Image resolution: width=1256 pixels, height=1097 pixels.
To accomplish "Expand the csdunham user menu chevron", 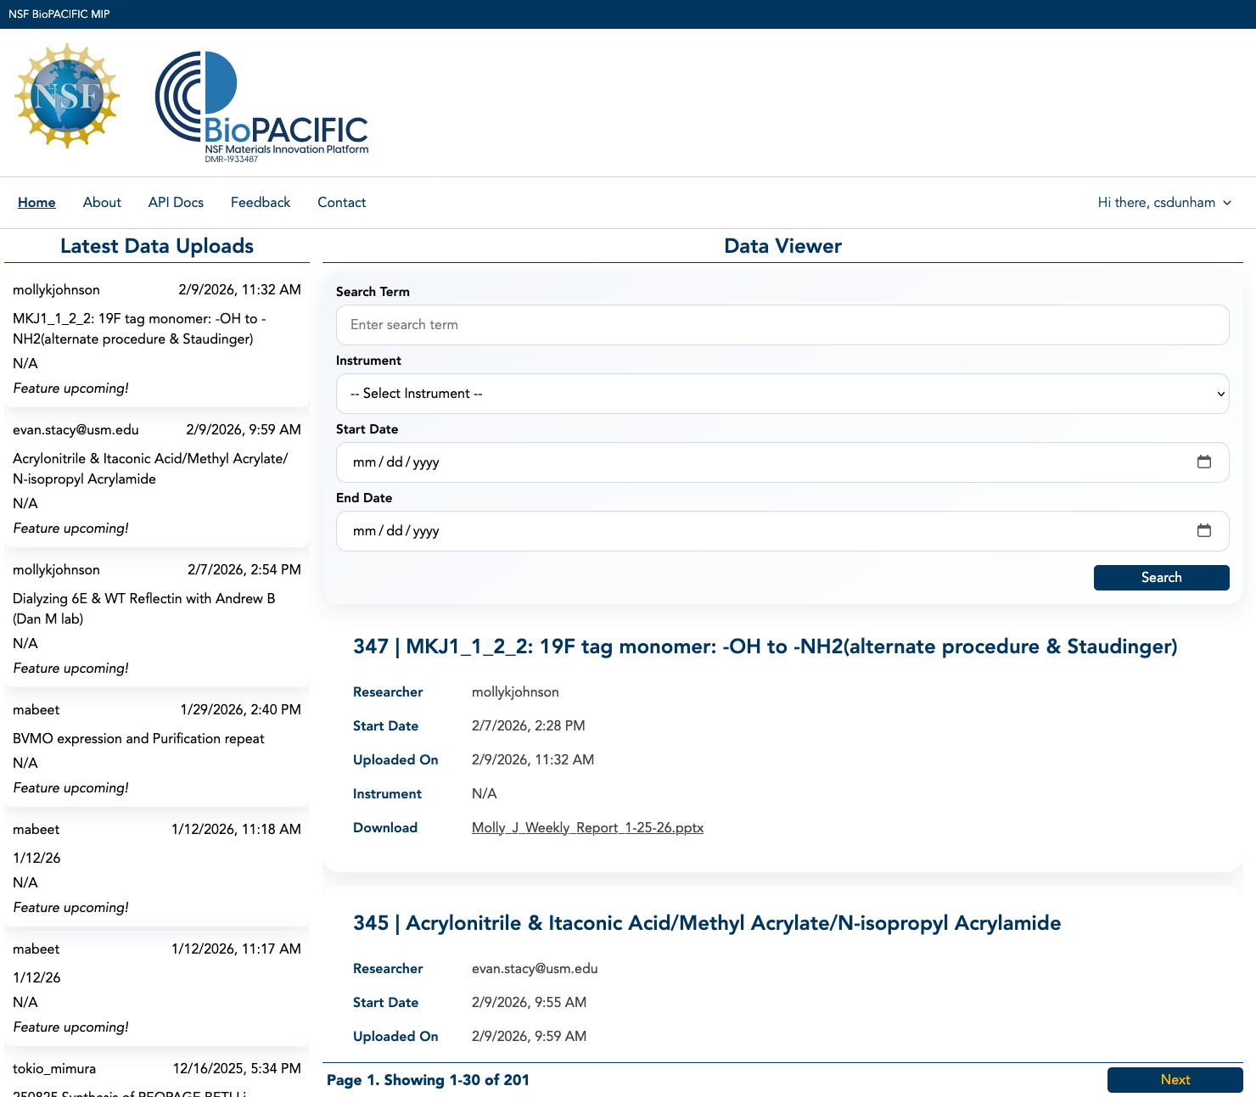I will click(x=1227, y=203).
